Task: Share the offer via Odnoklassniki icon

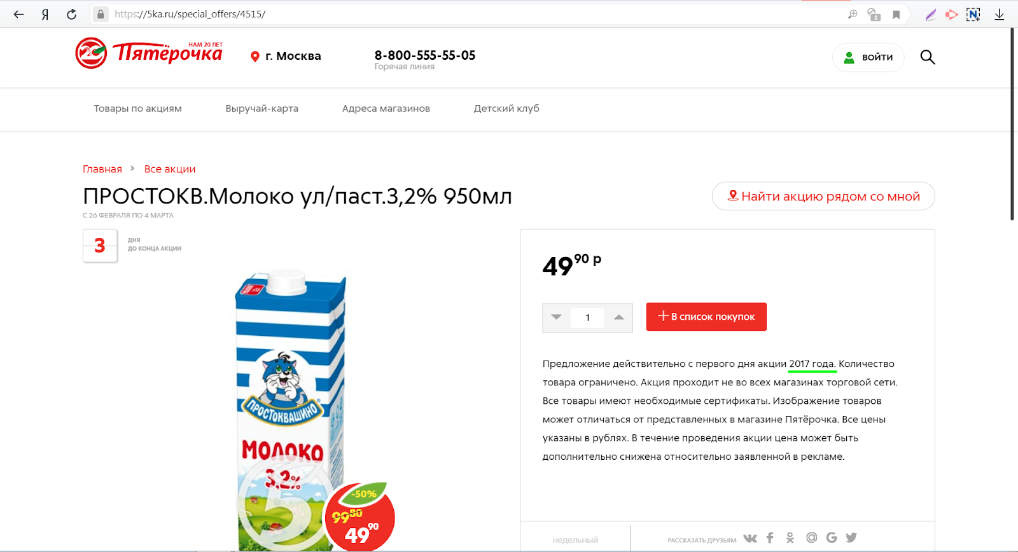Action: click(790, 538)
